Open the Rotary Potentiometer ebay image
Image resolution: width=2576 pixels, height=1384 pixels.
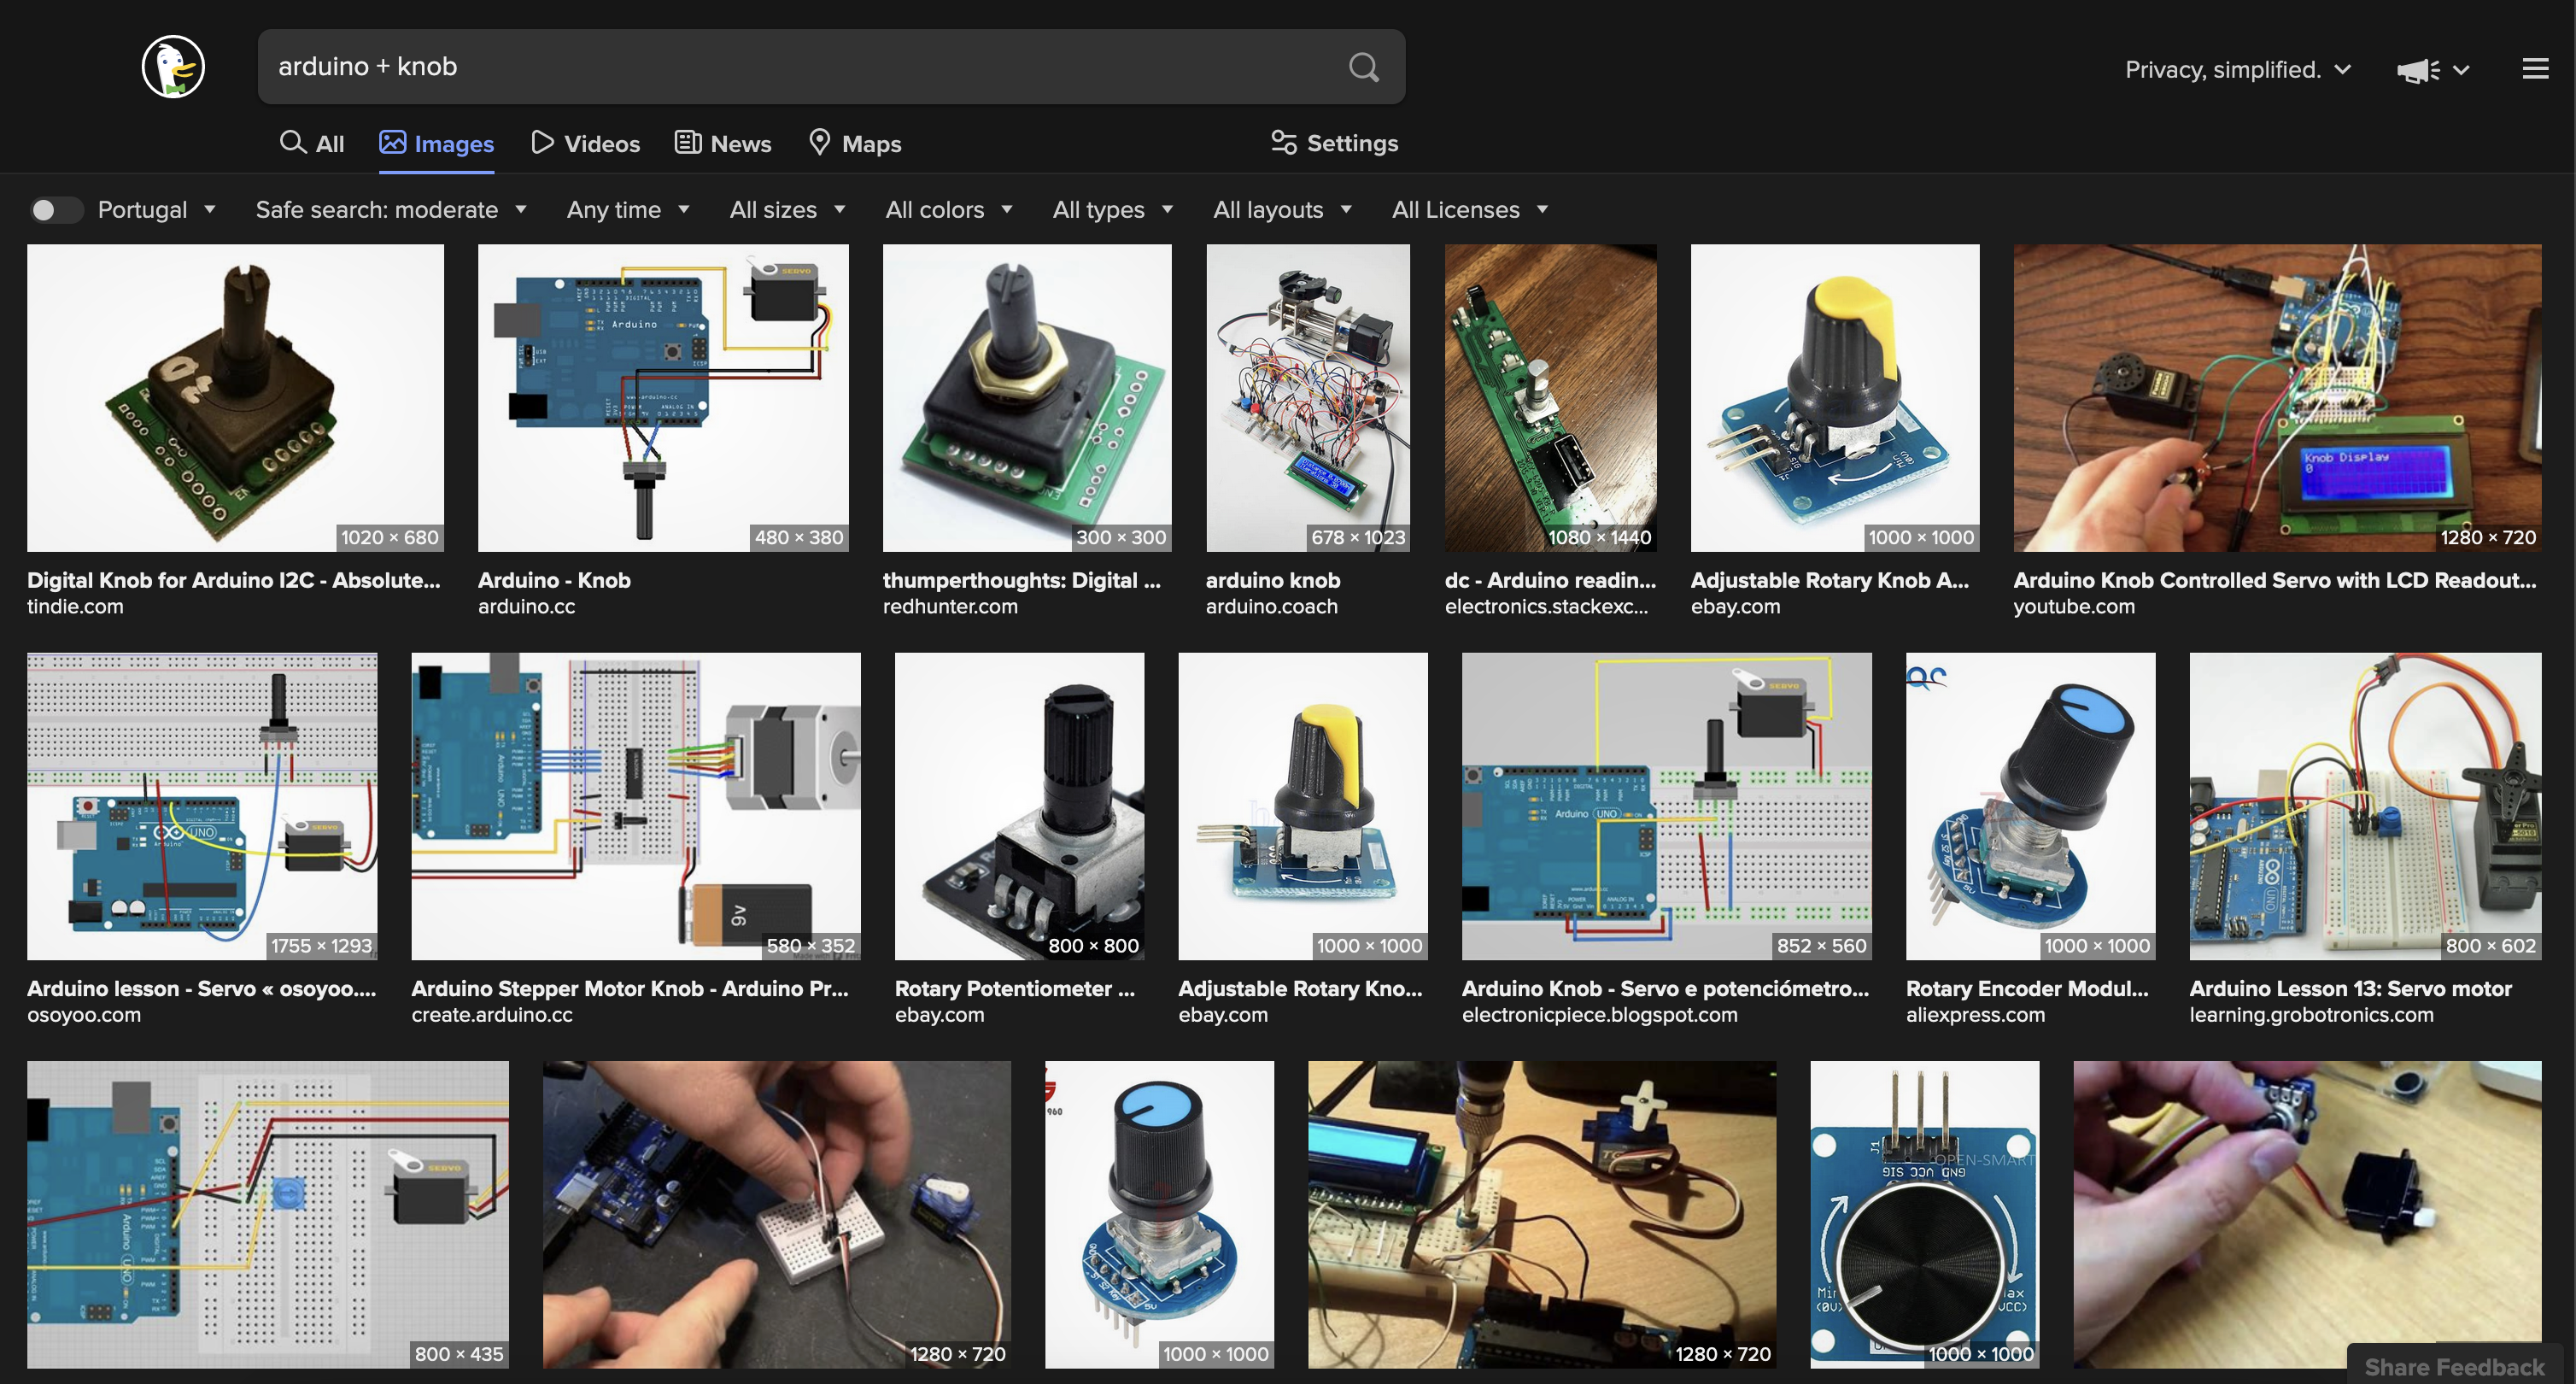(x=1019, y=806)
